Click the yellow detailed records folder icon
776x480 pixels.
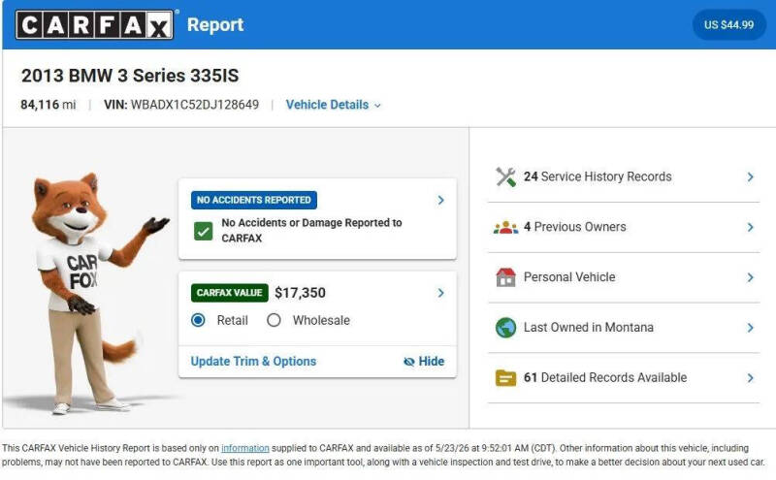click(x=505, y=378)
